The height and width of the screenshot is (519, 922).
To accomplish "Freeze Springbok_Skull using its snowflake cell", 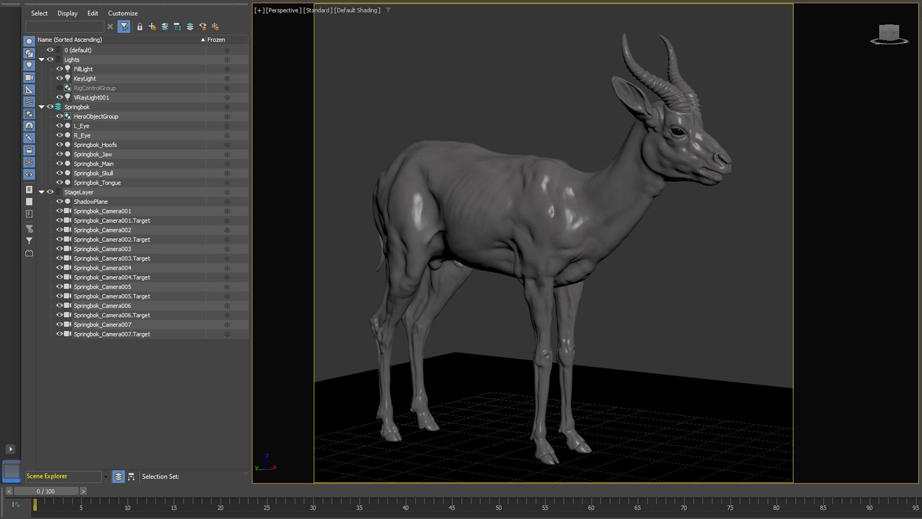I will (x=227, y=173).
